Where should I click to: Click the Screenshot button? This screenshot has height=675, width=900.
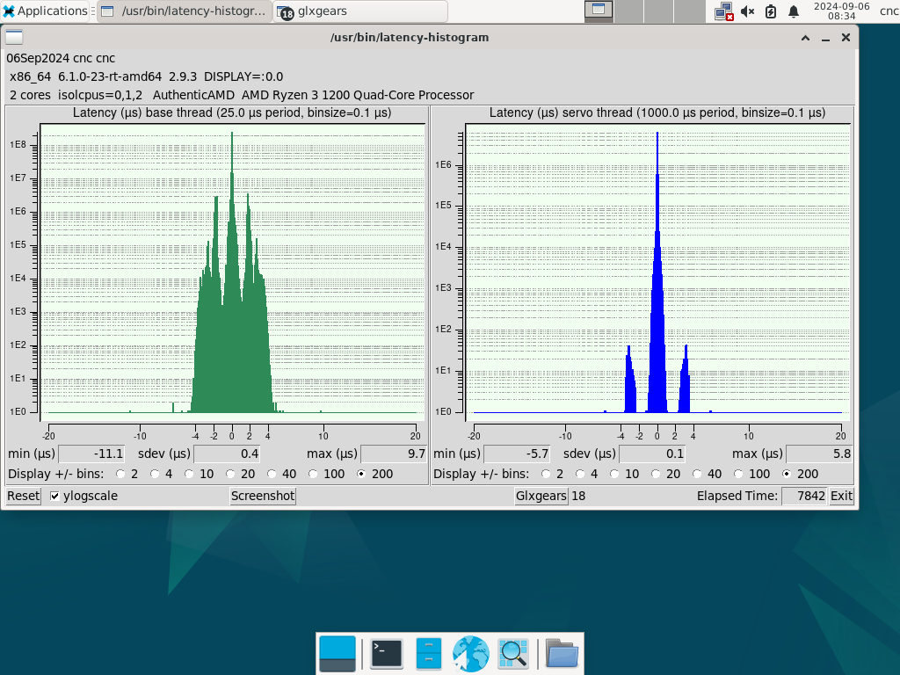263,496
